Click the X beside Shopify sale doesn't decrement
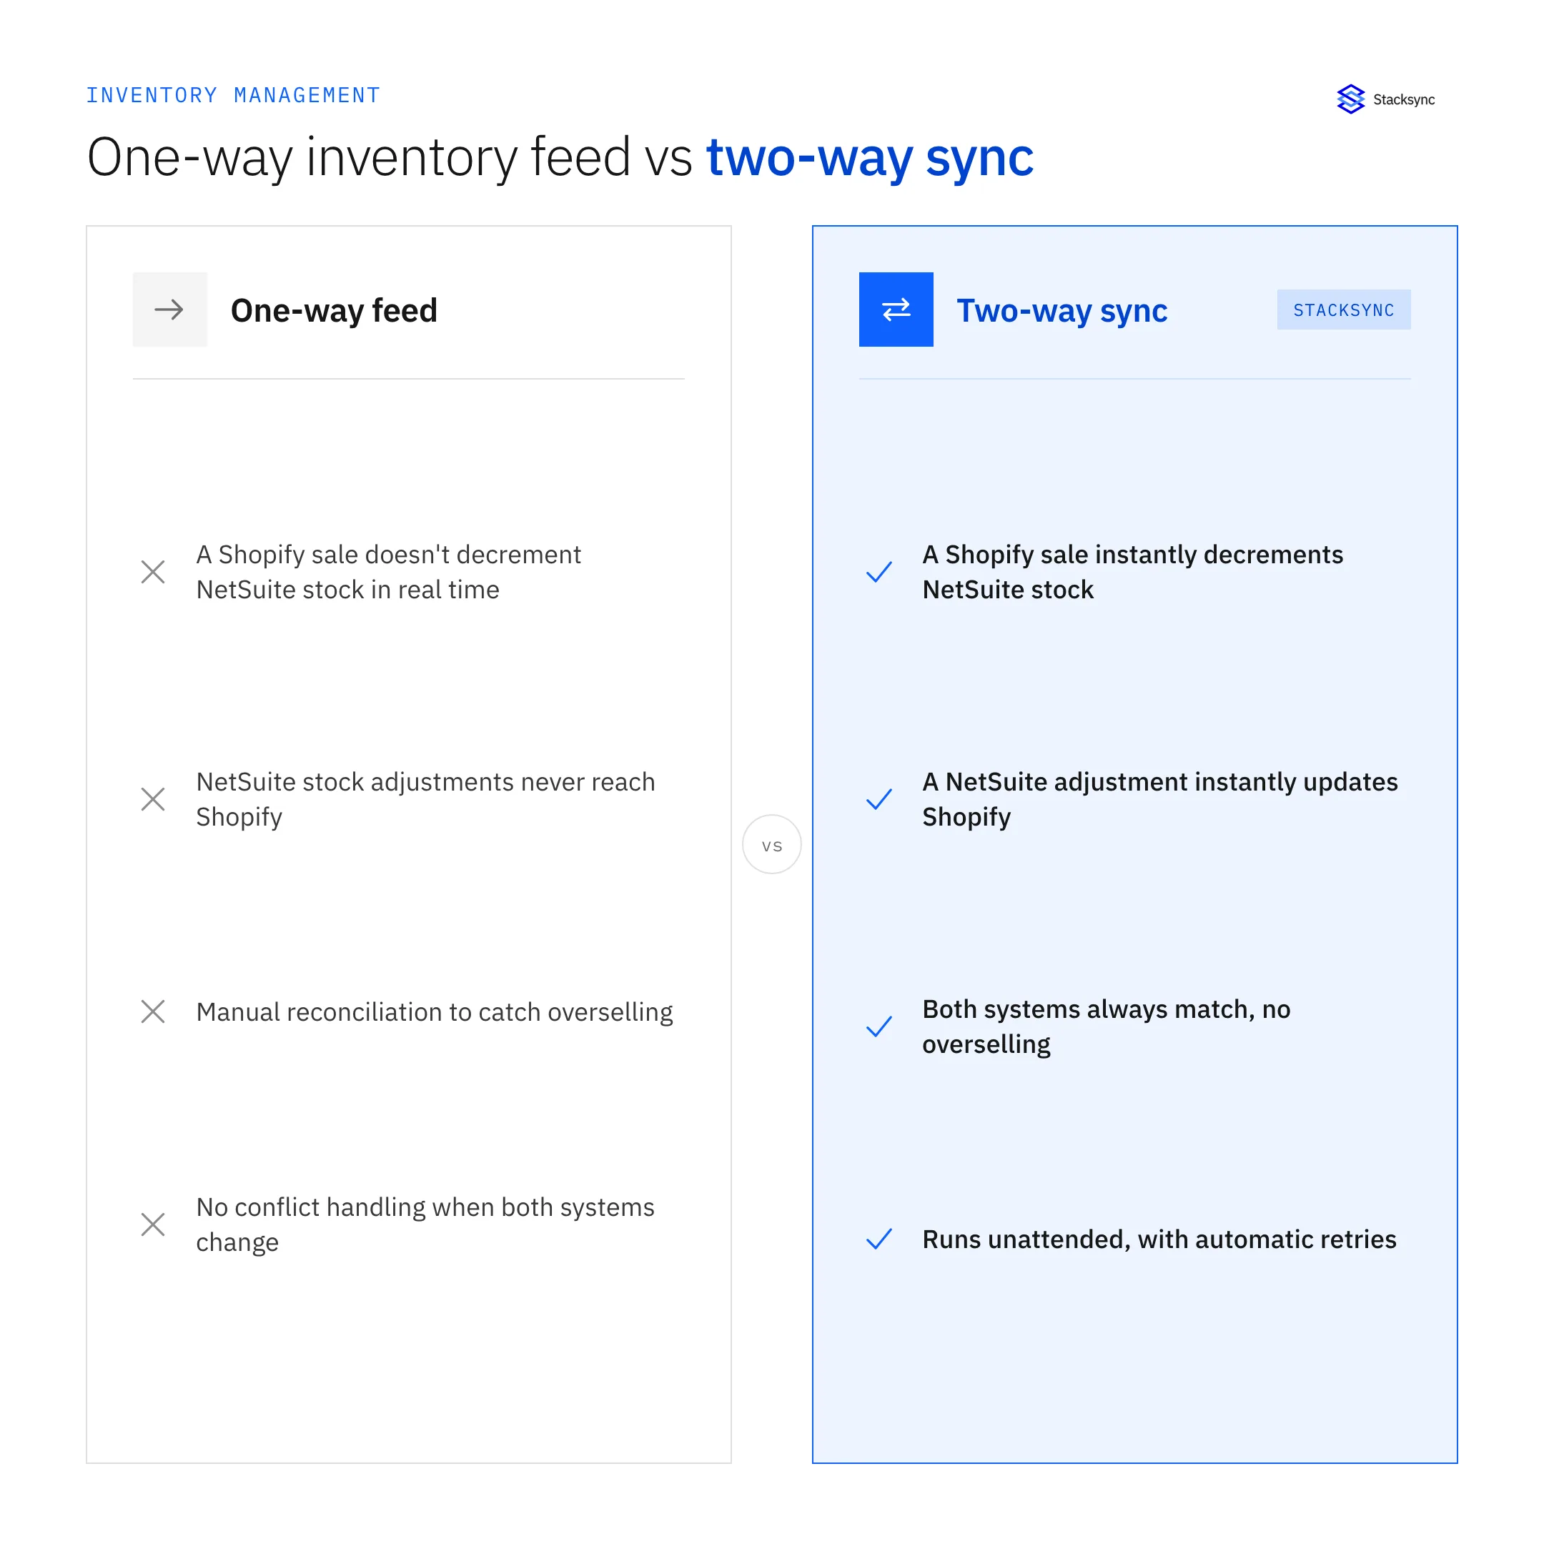The width and height of the screenshot is (1544, 1544). [153, 572]
